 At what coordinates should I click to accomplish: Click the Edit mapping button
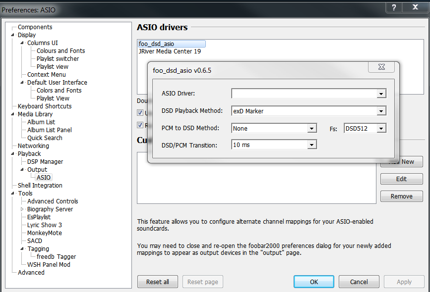401,179
